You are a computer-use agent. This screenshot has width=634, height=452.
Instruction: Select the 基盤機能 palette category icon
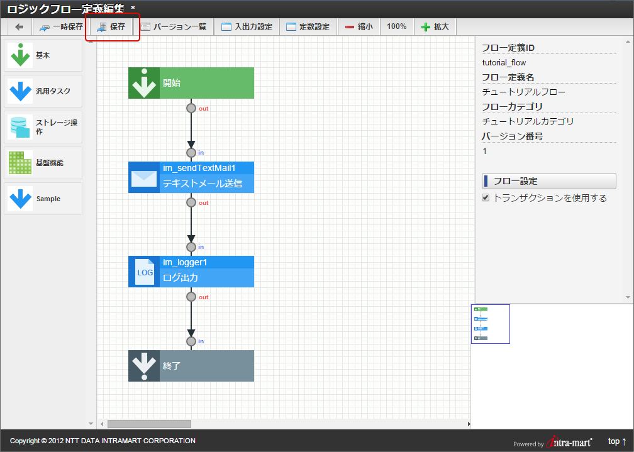[x=20, y=163]
